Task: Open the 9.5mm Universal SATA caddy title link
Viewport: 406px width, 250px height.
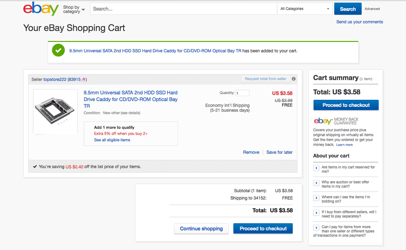Action: [131, 99]
